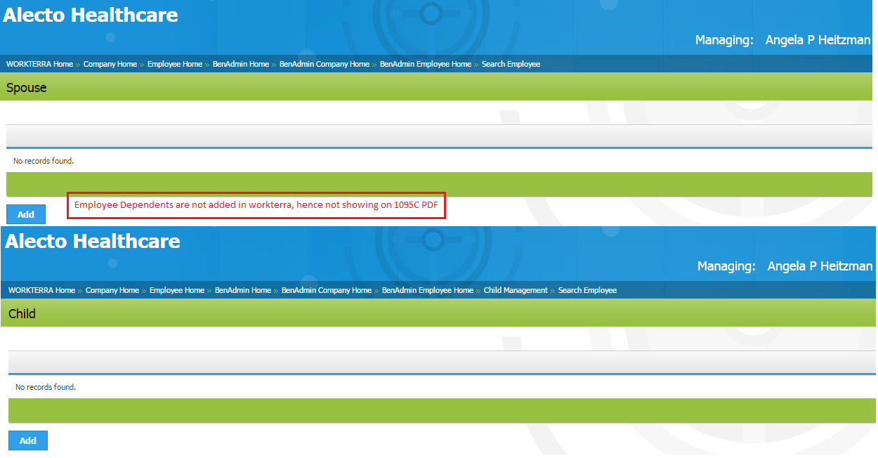Image resolution: width=878 pixels, height=458 pixels.
Task: Click Angela P Heitzman name in top header
Action: point(818,40)
